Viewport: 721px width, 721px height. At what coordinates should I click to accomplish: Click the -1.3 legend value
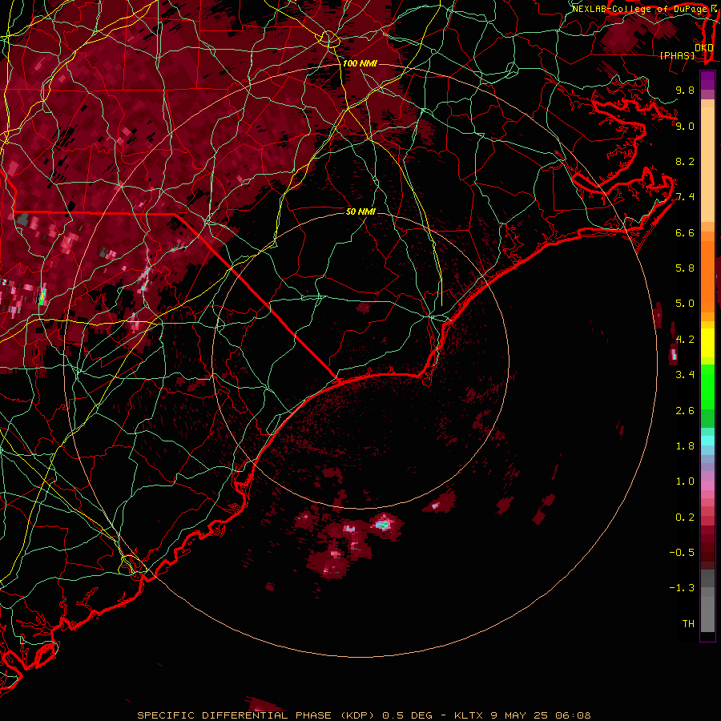(x=682, y=588)
